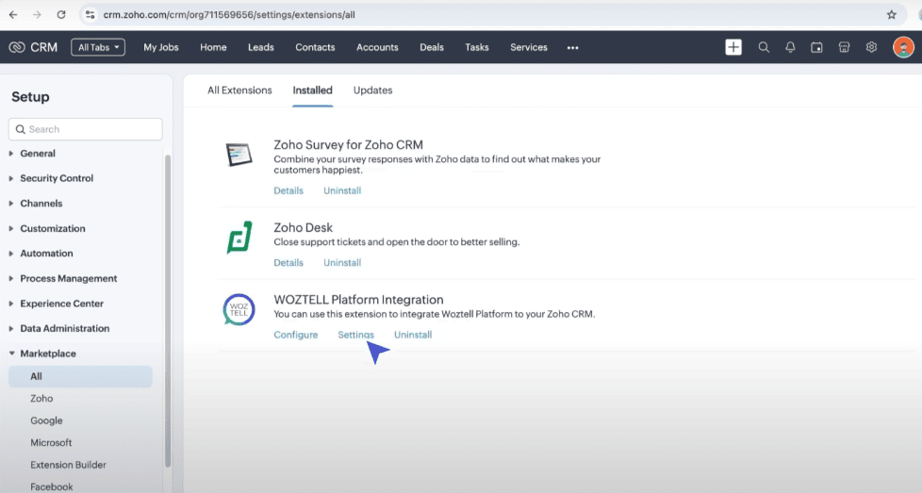This screenshot has height=493, width=922.
Task: Select Microsoft under Marketplace
Action: tap(51, 442)
